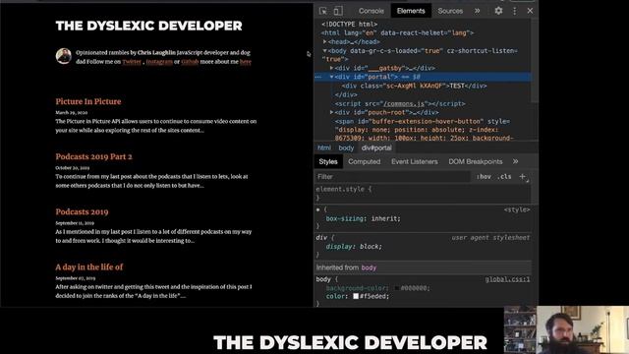Activate the inspect element picker icon
The width and height of the screenshot is (629, 354).
click(x=323, y=11)
